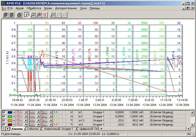Screen dimensions: 196x137
Task: Open the Помощь menu
Action: click(x=95, y=8)
